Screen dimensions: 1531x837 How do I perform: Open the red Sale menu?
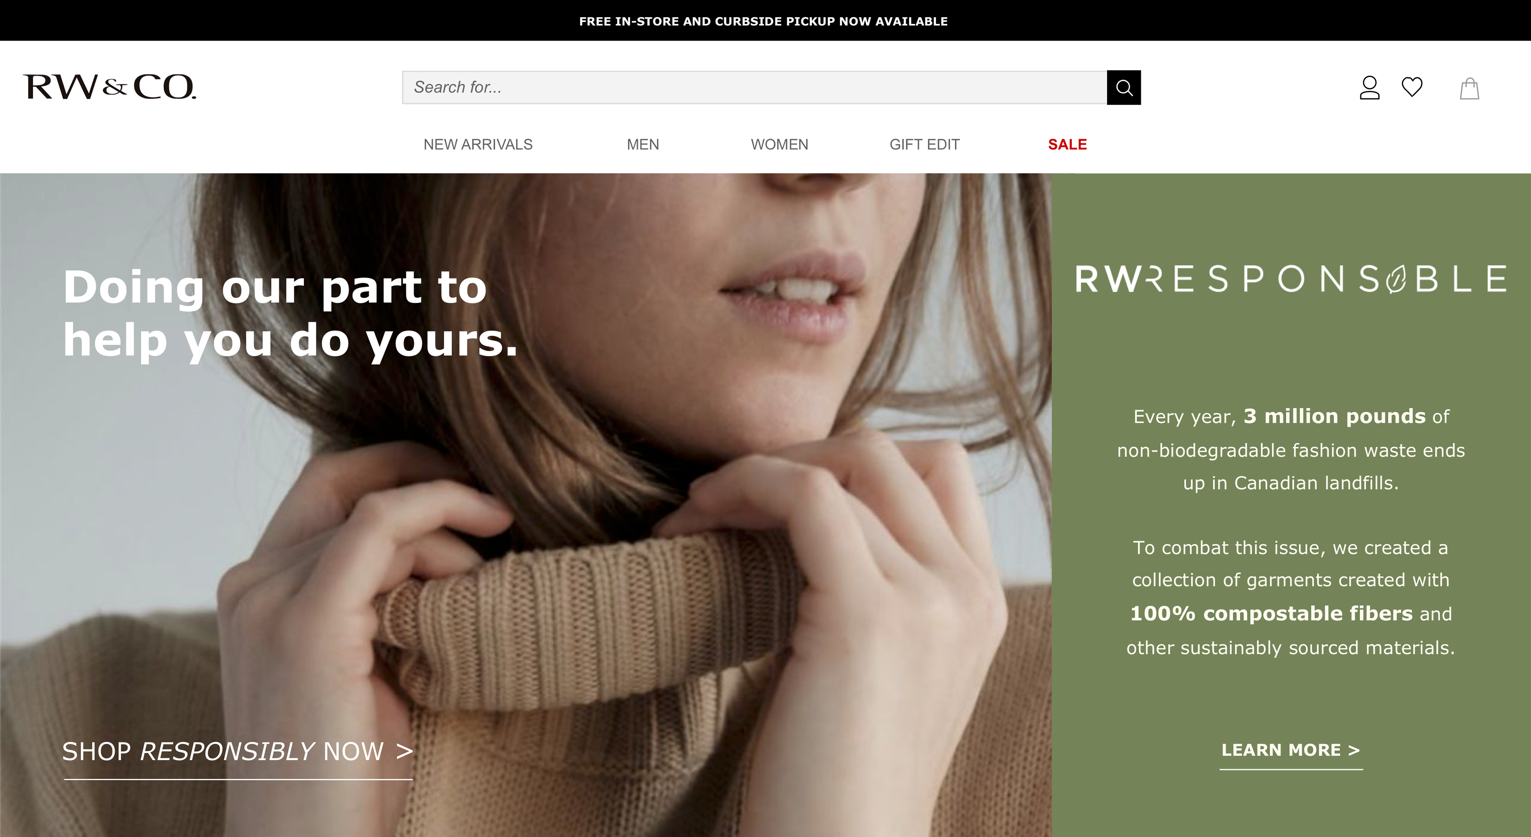(1067, 144)
